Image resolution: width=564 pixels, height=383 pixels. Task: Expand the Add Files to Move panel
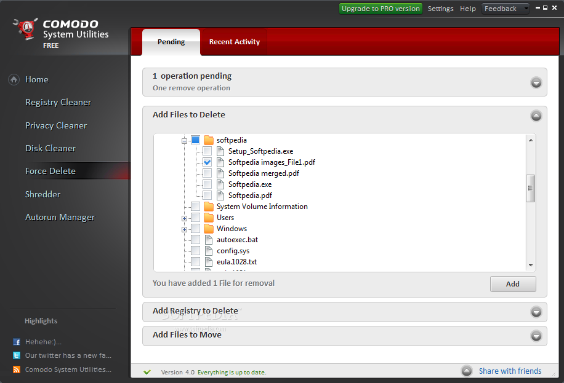click(x=536, y=336)
